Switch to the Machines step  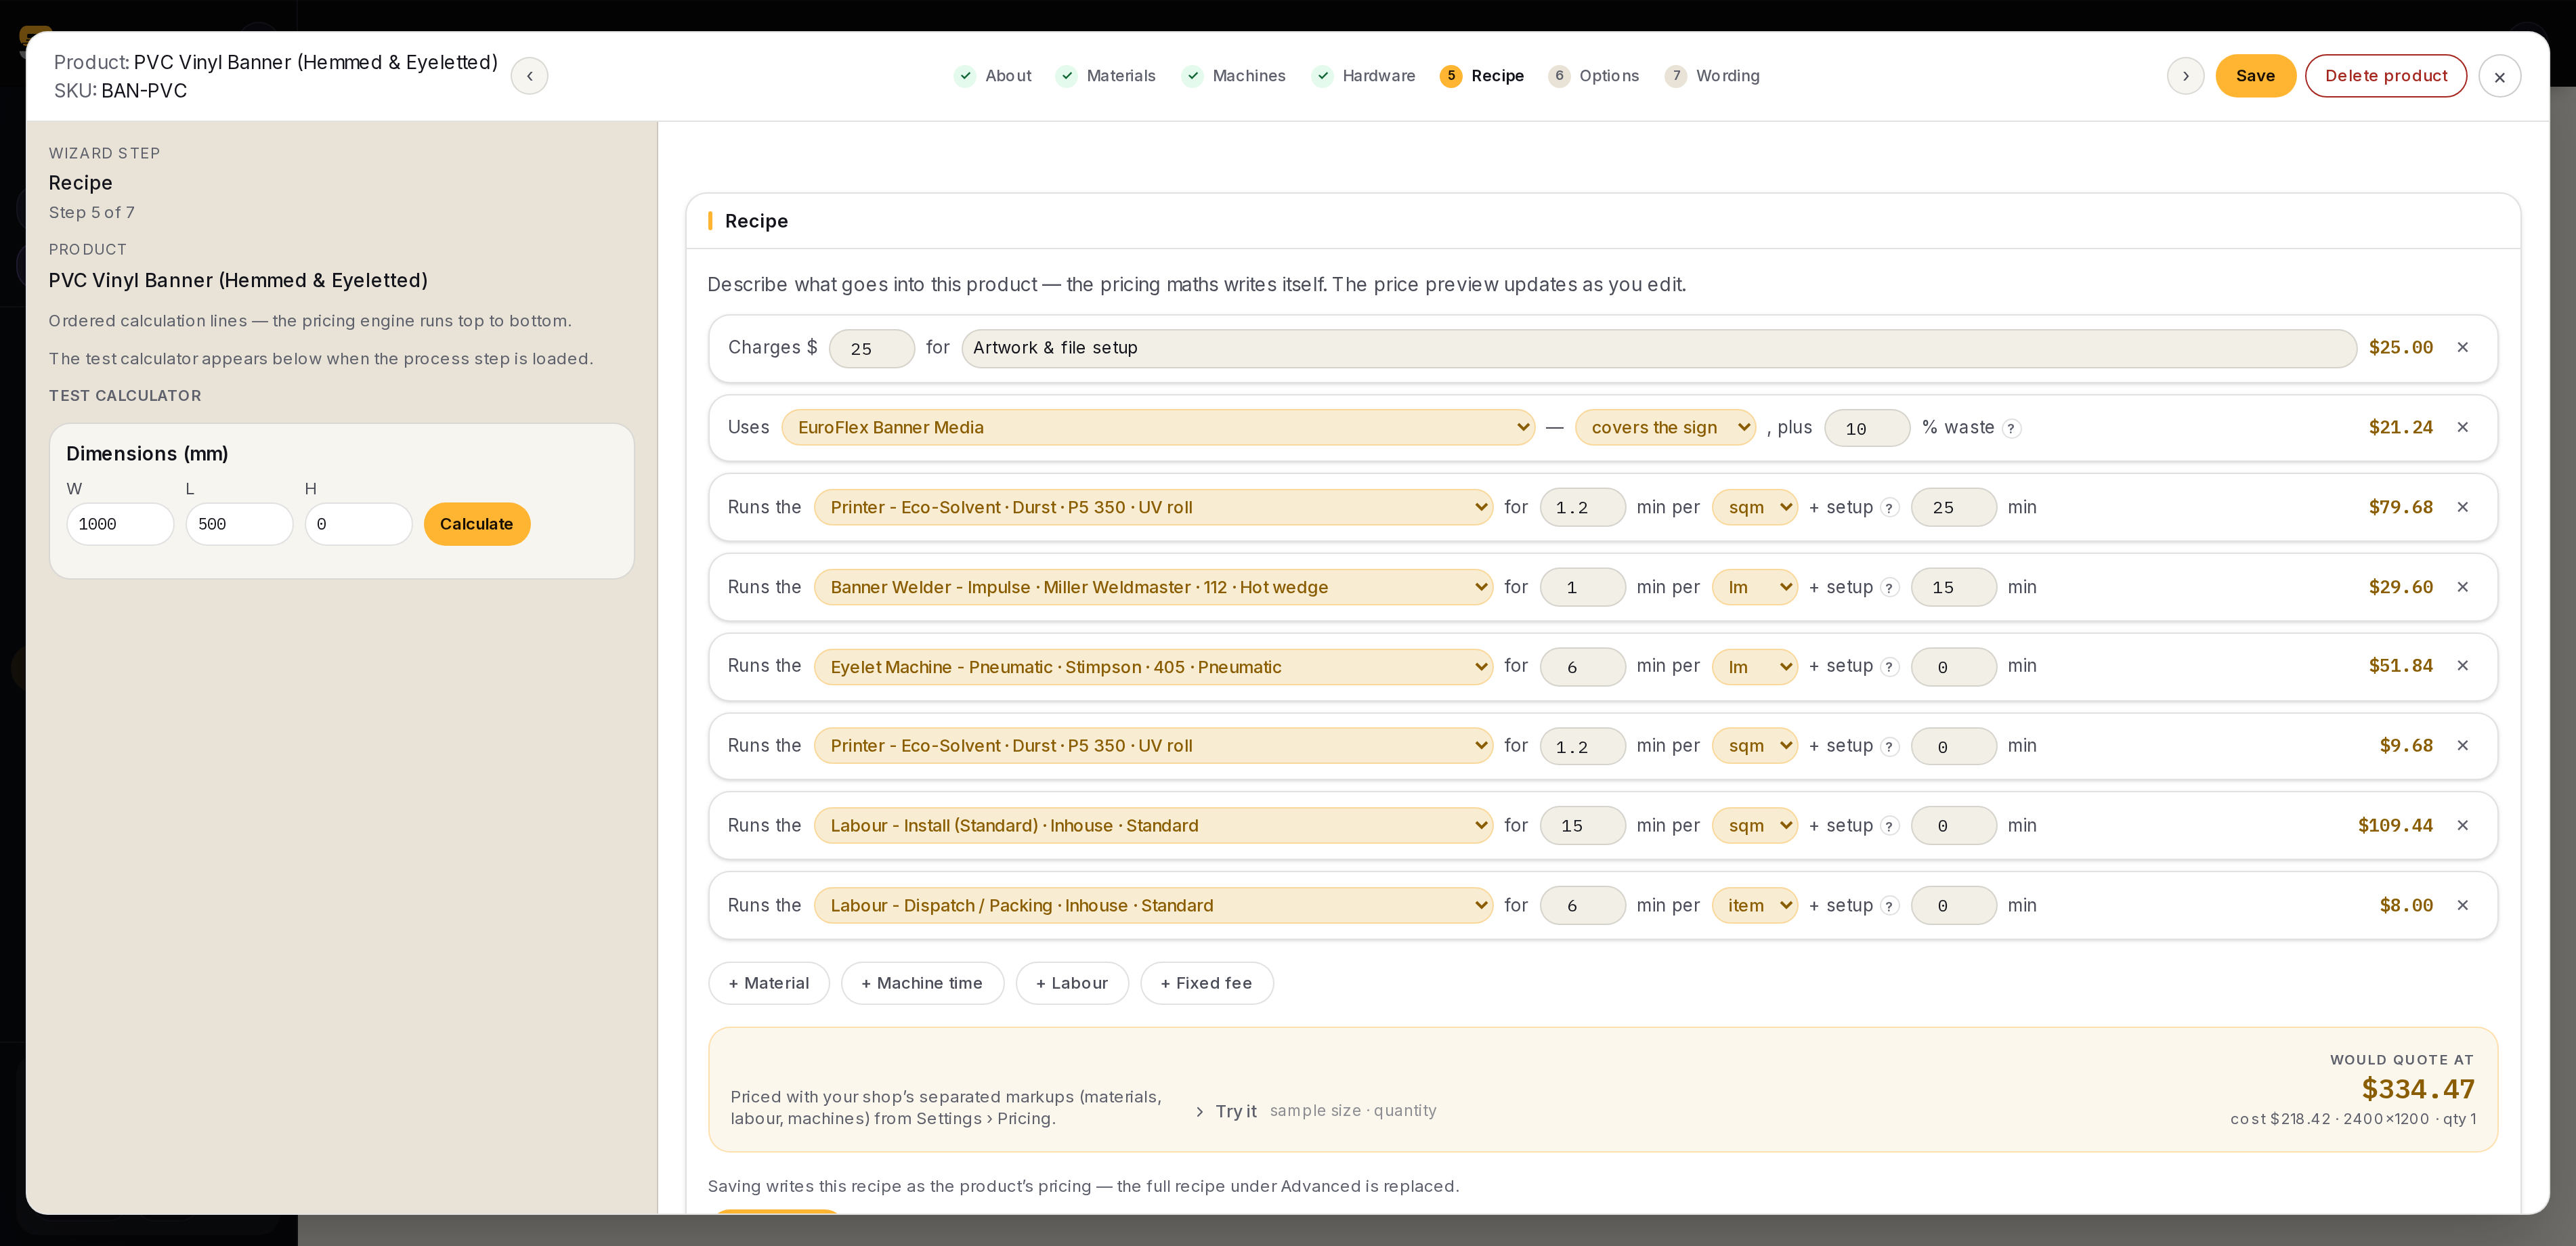tap(1234, 76)
